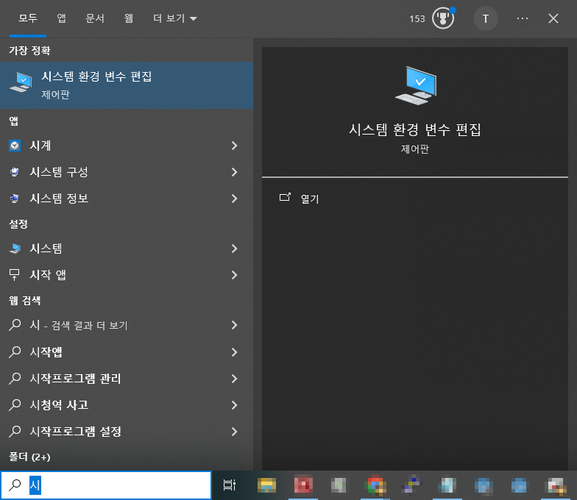Open the 시스템 구성 app result
This screenshot has height=500, width=577.
(x=127, y=172)
